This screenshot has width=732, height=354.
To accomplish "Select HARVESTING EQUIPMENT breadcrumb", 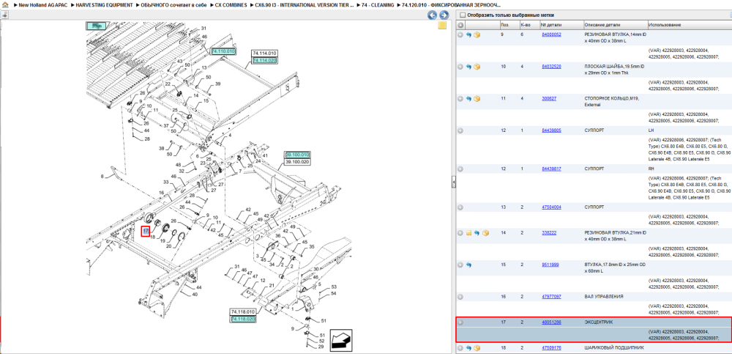I will pyautogui.click(x=103, y=4).
